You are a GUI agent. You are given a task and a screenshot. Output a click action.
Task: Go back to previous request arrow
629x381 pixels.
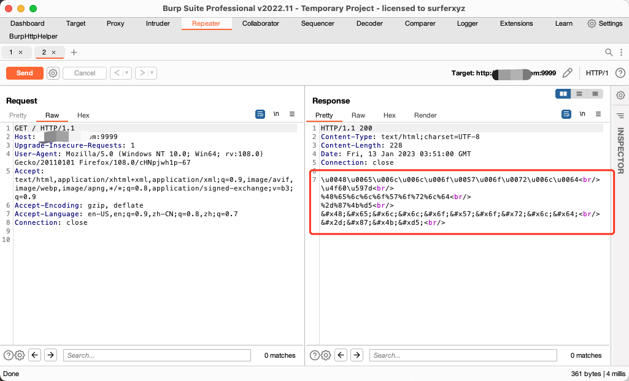[117, 74]
